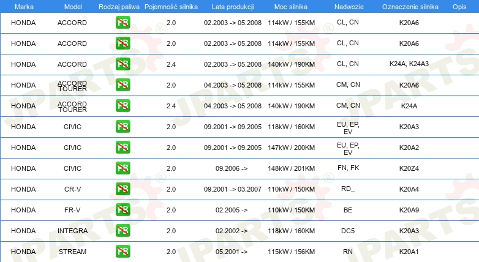Click engine code K24A, K24A3
The image size is (479, 262).
pos(409,64)
